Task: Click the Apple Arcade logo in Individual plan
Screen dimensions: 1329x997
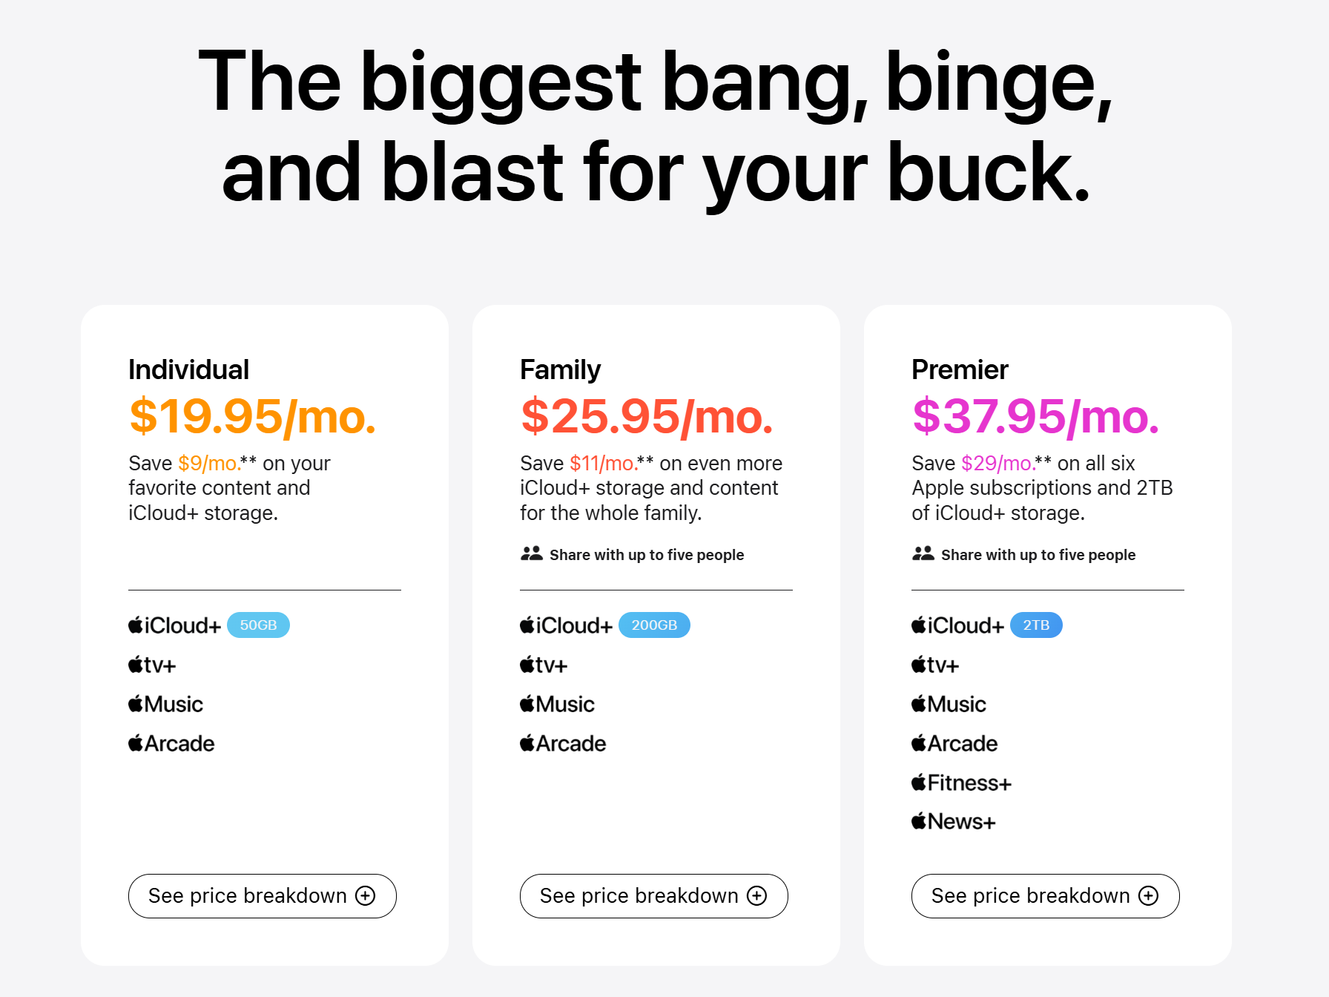Action: point(171,743)
